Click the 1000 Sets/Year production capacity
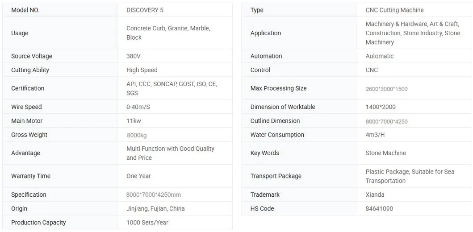 [x=147, y=223]
